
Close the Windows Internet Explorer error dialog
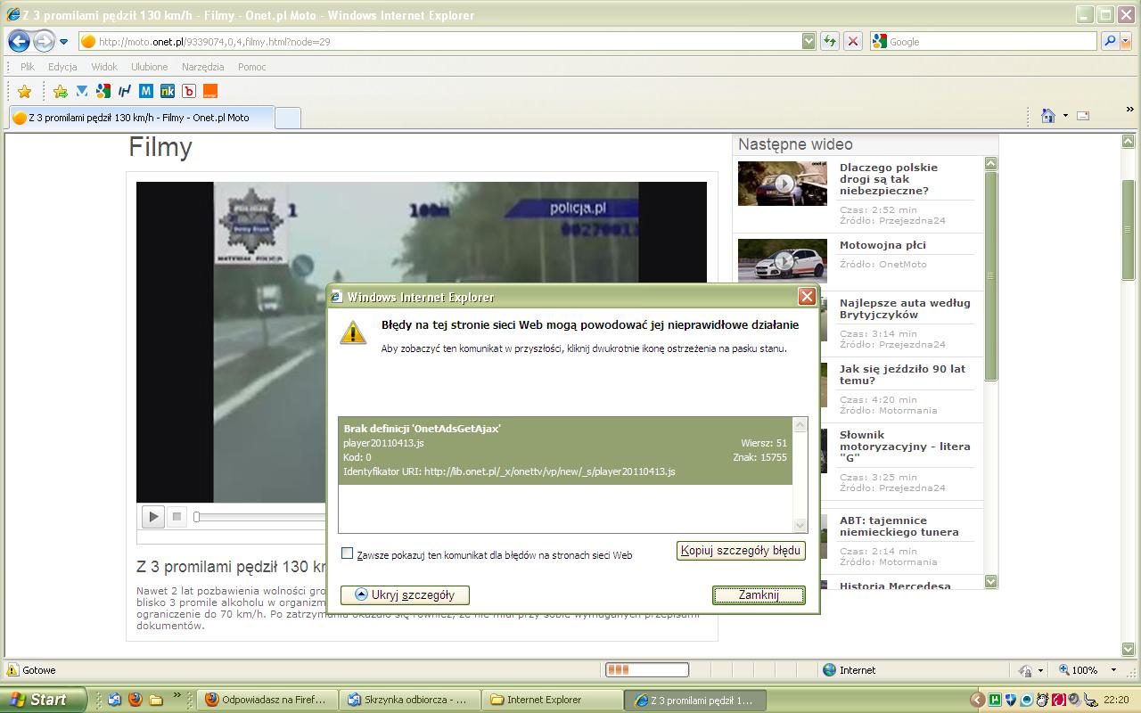807,297
